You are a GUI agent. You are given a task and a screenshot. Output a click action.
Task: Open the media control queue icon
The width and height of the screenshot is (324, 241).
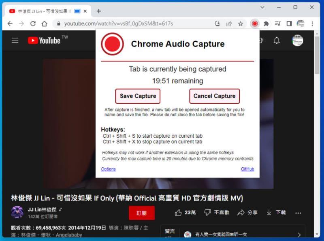pyautogui.click(x=277, y=23)
